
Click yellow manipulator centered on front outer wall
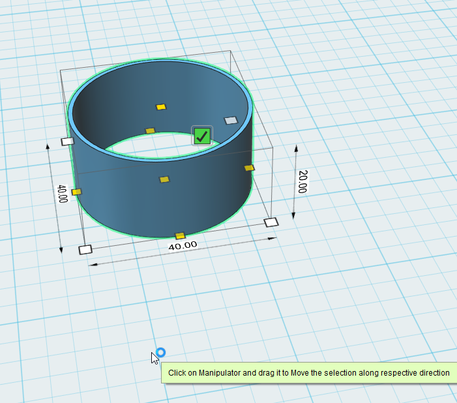pyautogui.click(x=164, y=179)
